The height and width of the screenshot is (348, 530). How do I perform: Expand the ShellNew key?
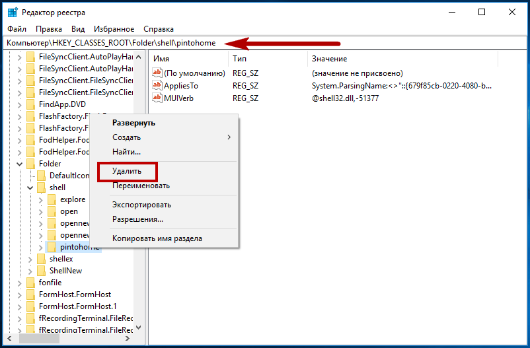[30, 271]
